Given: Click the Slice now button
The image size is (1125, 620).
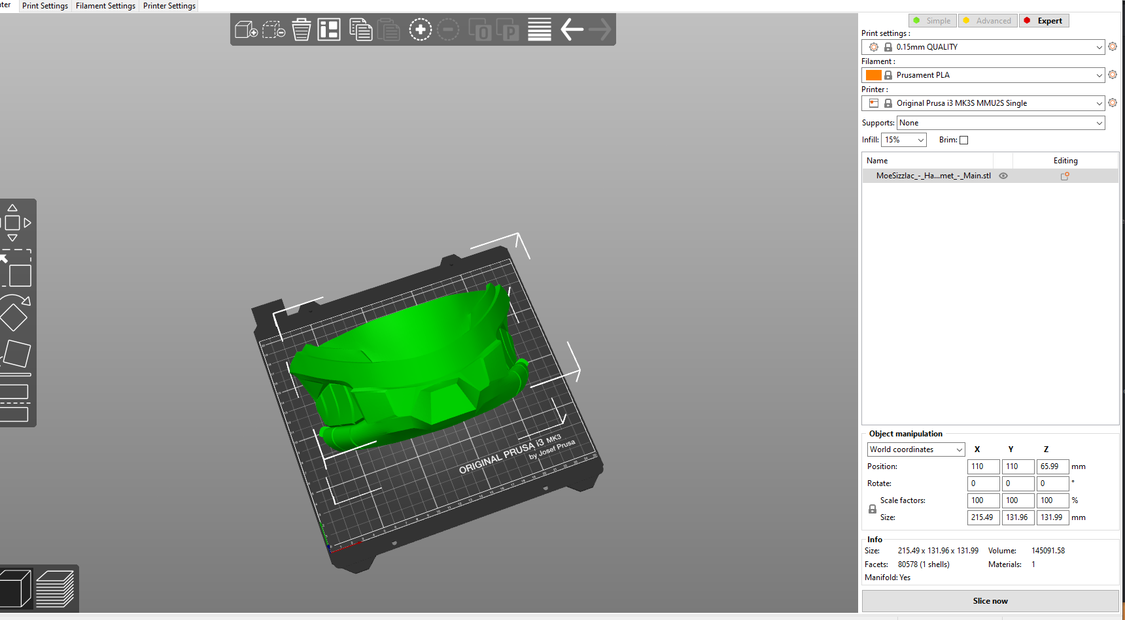Looking at the screenshot, I should [x=990, y=601].
